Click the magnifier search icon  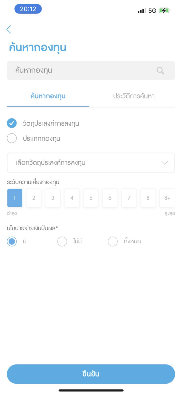coord(160,70)
